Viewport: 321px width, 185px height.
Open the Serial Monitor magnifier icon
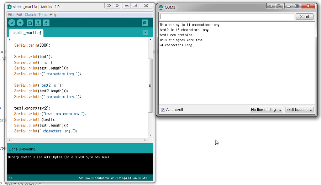coord(145,23)
